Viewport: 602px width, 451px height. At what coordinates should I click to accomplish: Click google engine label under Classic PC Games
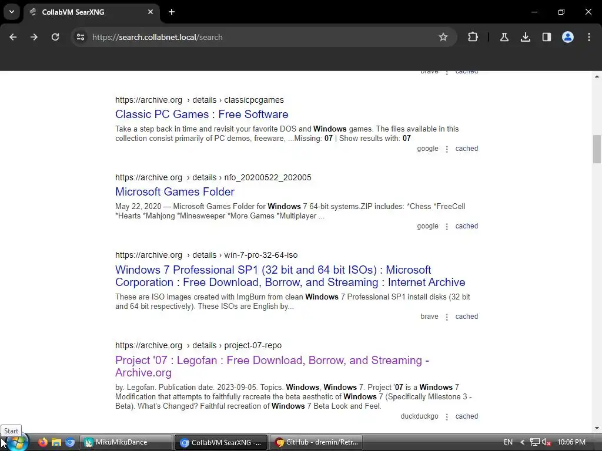(x=427, y=149)
